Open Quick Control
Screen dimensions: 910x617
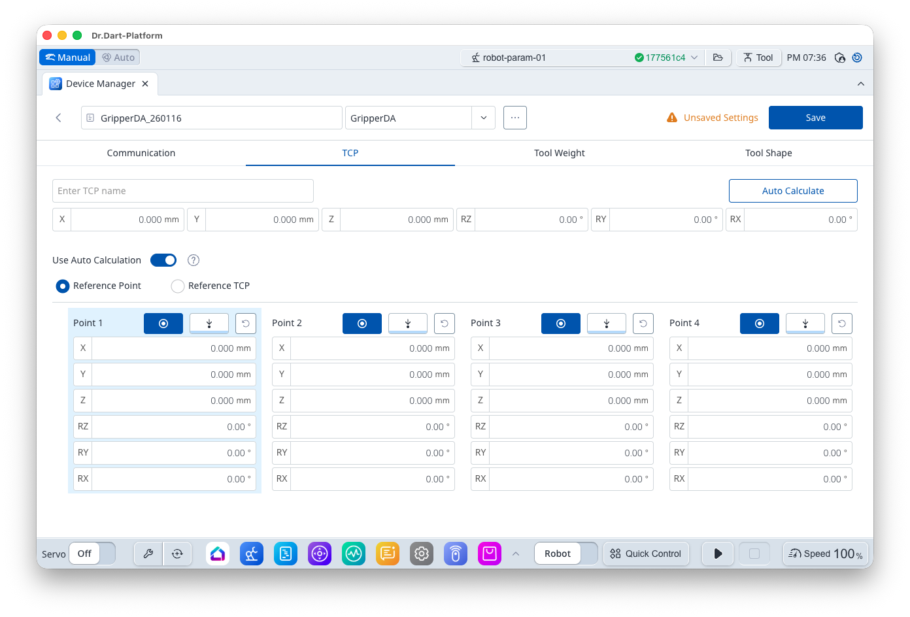click(646, 554)
